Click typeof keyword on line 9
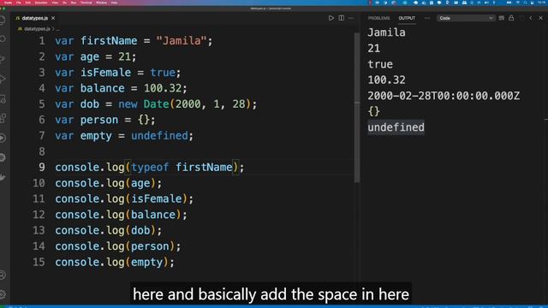 point(150,167)
